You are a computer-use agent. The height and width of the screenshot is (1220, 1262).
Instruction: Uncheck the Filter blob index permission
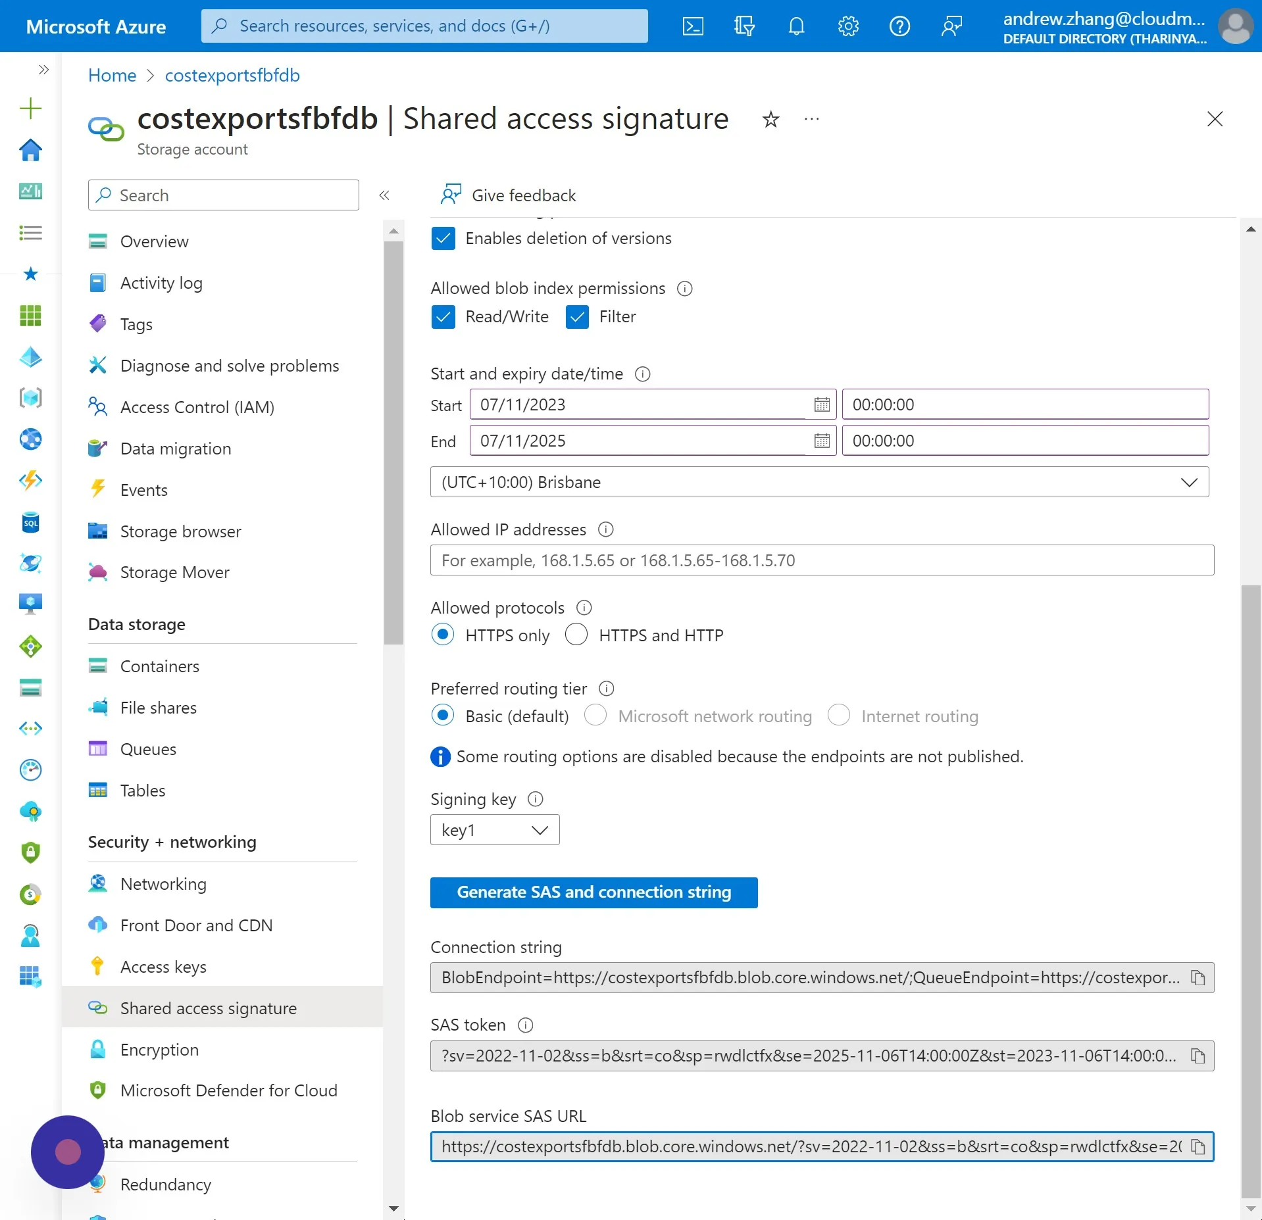coord(577,317)
